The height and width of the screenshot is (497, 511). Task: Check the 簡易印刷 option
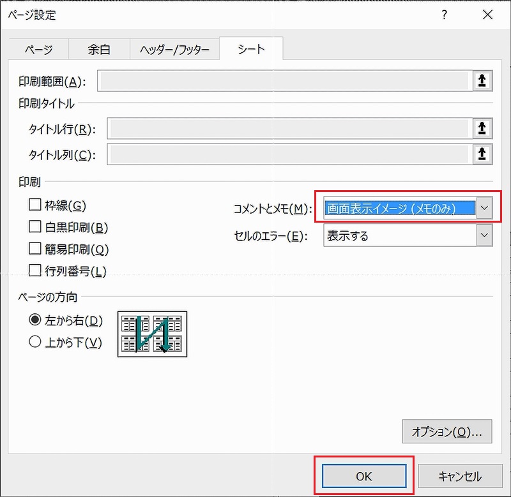[x=35, y=249]
